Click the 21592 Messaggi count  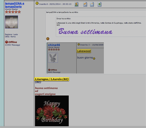(x=13, y=45)
